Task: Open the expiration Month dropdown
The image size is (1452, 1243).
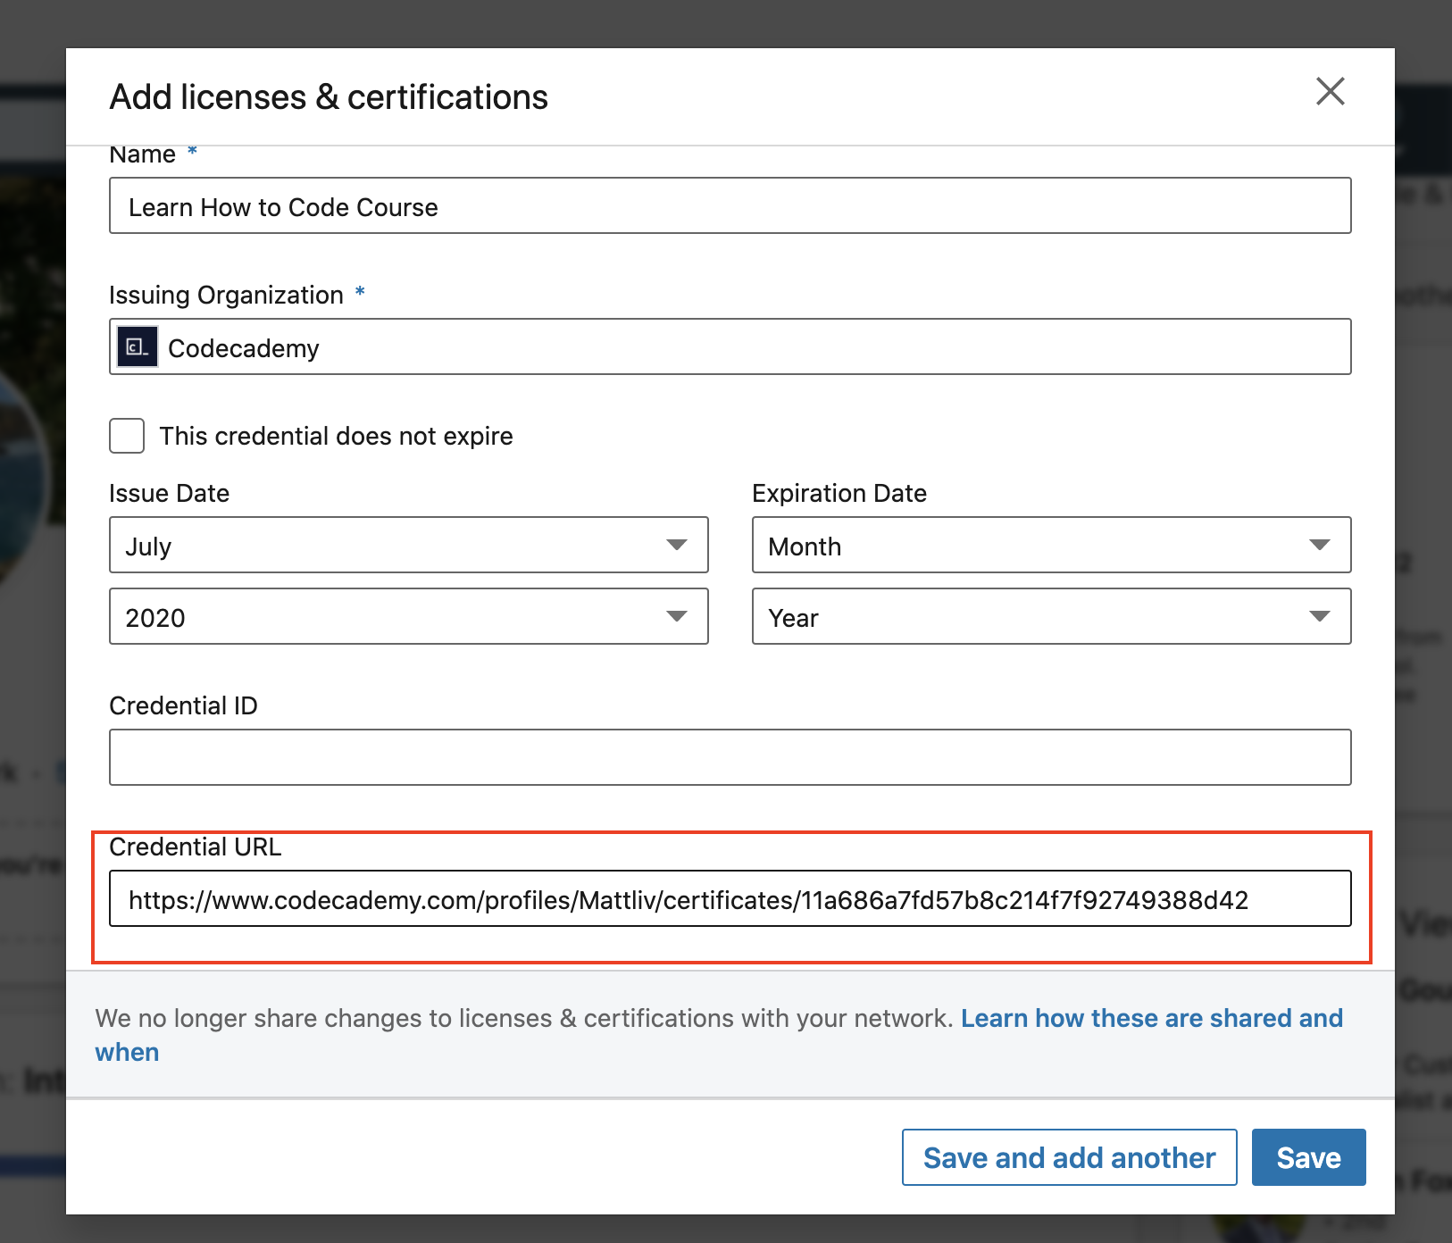Action: coord(1050,546)
